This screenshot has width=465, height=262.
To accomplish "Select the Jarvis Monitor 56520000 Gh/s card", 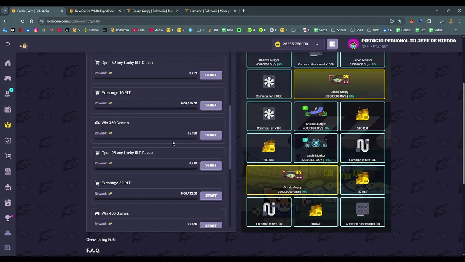I will click(x=316, y=148).
